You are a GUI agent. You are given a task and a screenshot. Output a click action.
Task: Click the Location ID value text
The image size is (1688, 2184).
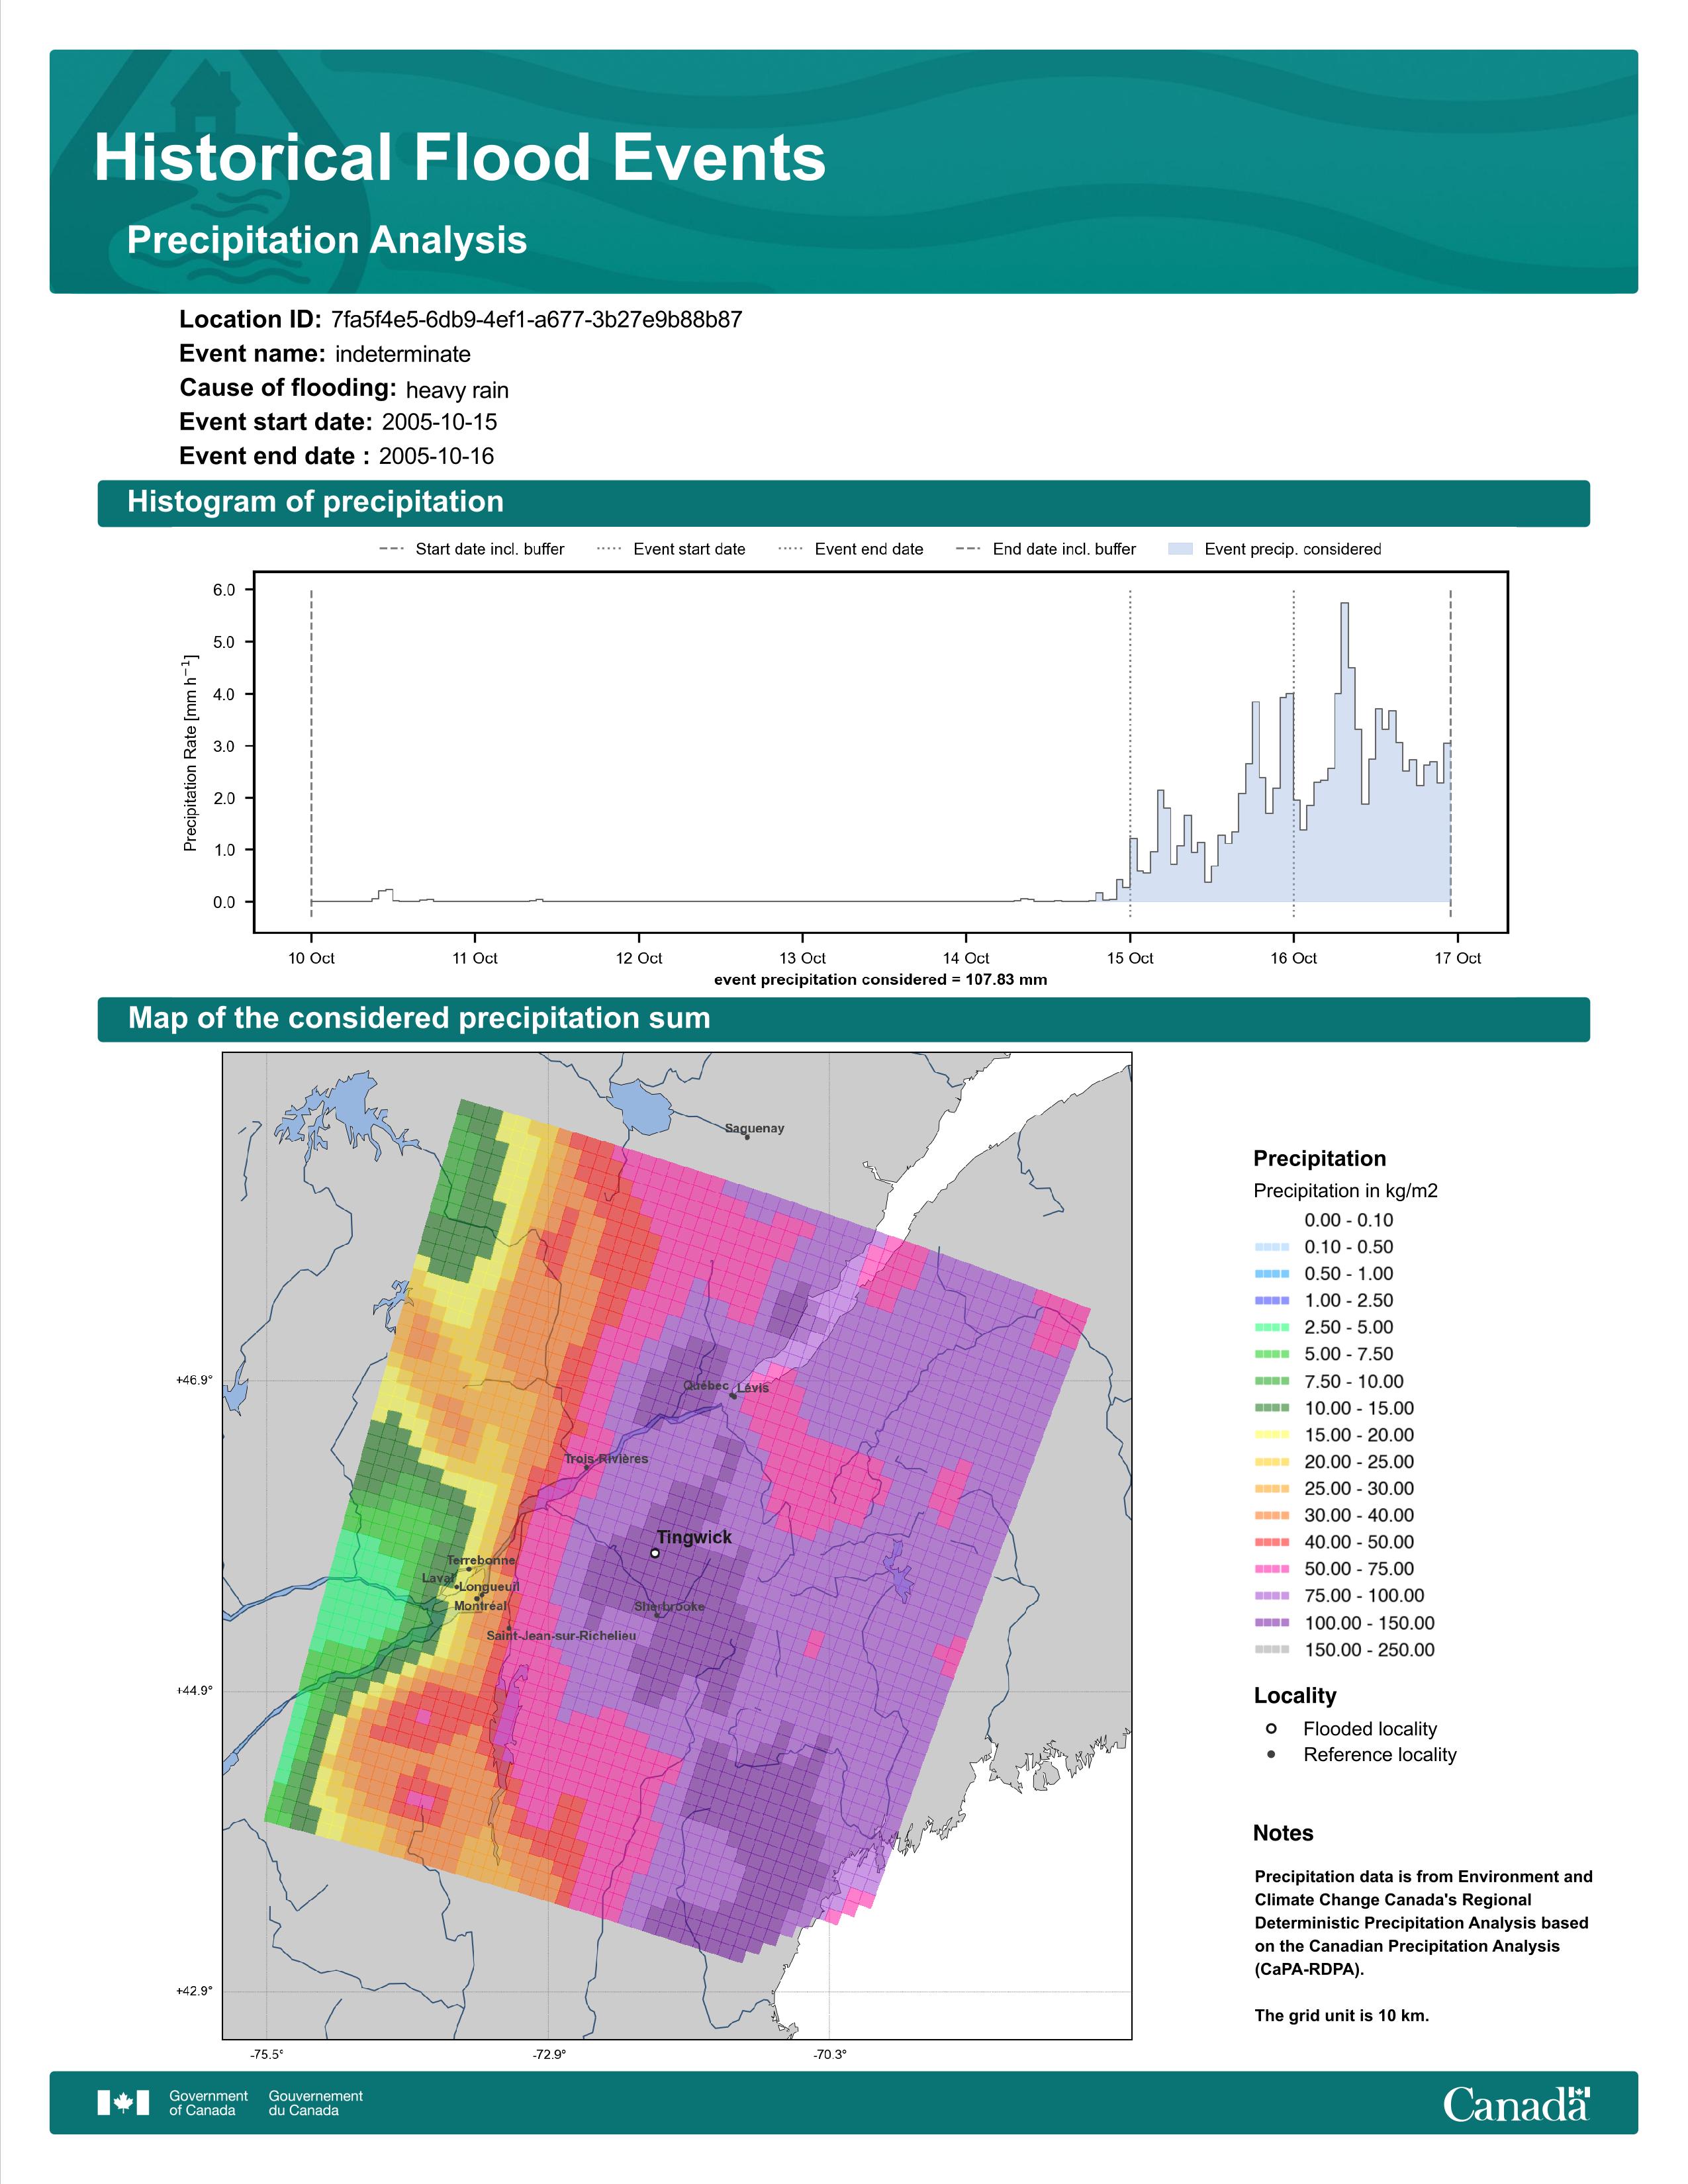pos(536,320)
